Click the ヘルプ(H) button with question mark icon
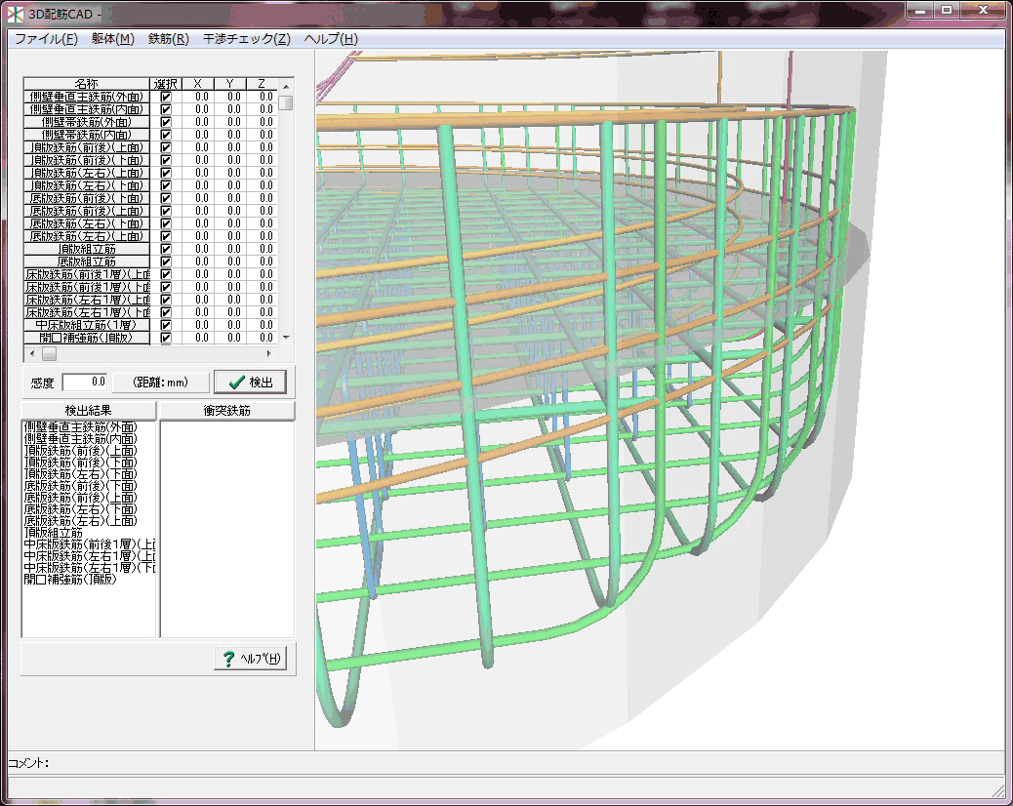Image resolution: width=1013 pixels, height=806 pixels. 249,658
